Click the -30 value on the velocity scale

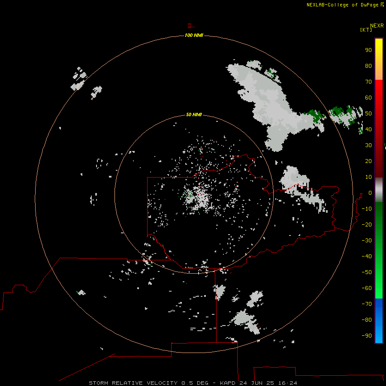pyautogui.click(x=367, y=241)
